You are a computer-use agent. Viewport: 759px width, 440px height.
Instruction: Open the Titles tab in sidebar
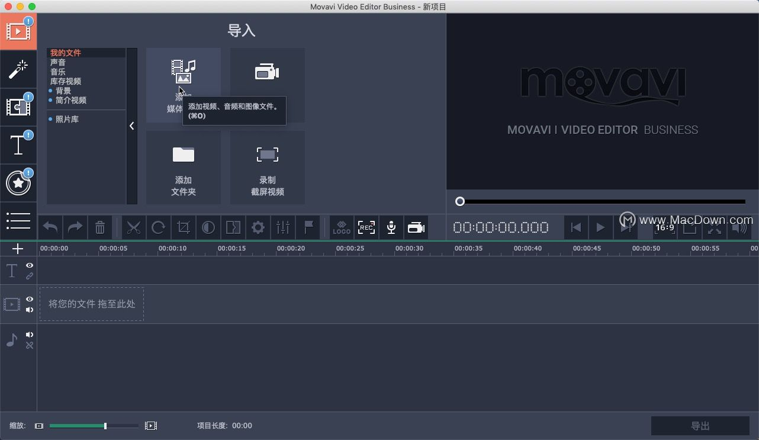click(18, 145)
